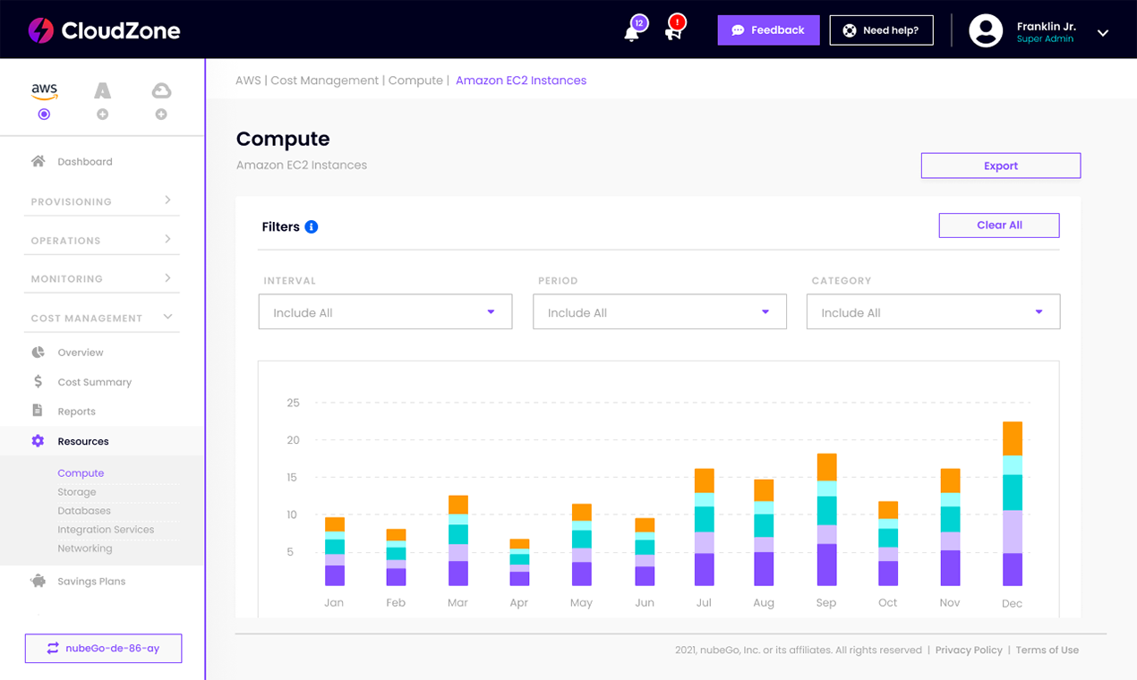1137x680 pixels.
Task: Open Dashboard in the sidebar
Action: tap(85, 162)
